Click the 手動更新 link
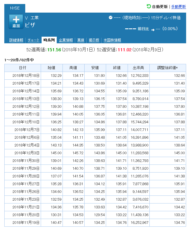191x231 pixels. [179, 7]
